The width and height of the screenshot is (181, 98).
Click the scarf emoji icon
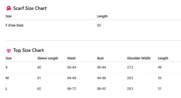pyautogui.click(x=9, y=8)
